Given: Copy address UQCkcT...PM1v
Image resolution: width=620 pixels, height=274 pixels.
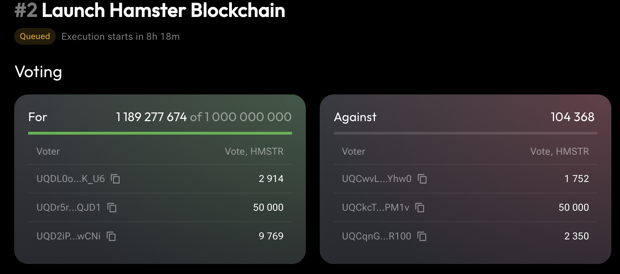Looking at the screenshot, I should point(420,208).
